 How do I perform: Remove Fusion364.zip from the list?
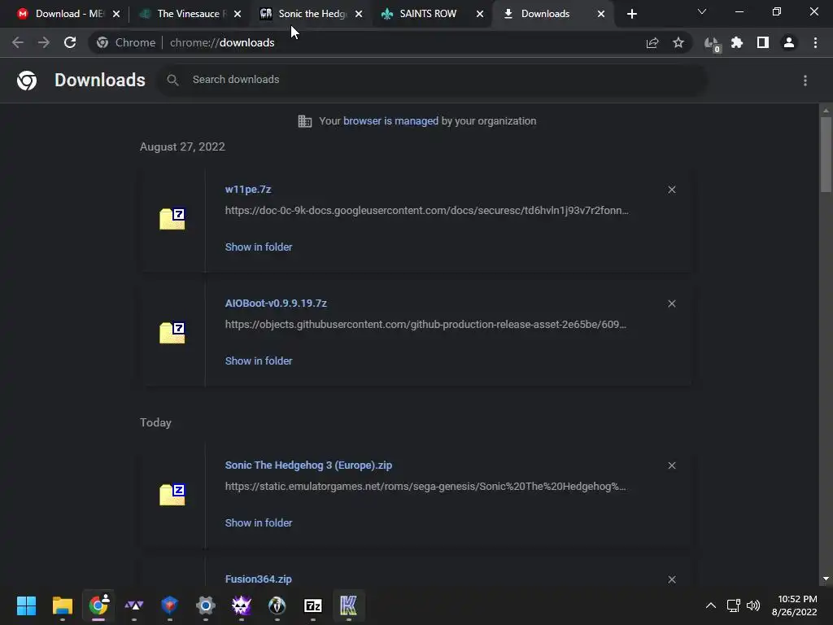click(x=672, y=579)
